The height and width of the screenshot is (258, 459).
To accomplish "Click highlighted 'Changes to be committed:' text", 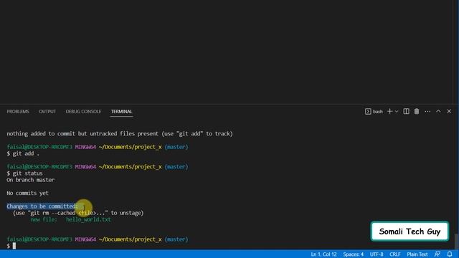I will (x=42, y=206).
